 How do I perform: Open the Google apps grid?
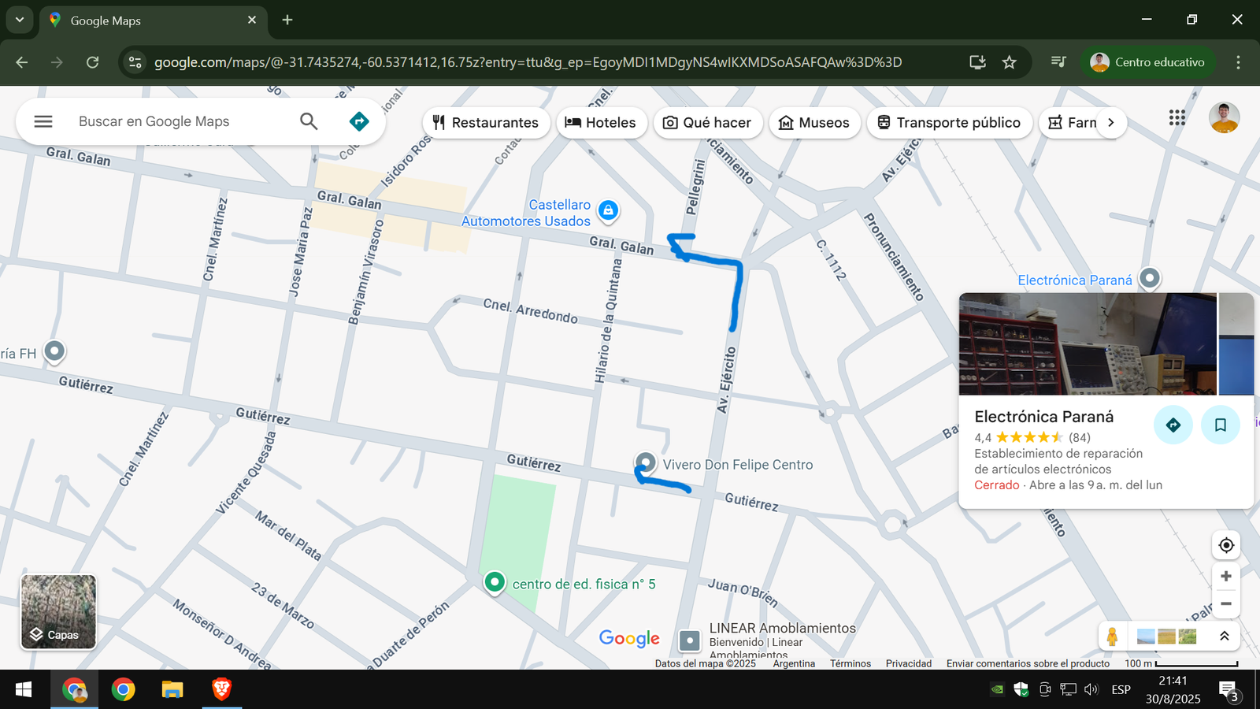click(x=1177, y=118)
